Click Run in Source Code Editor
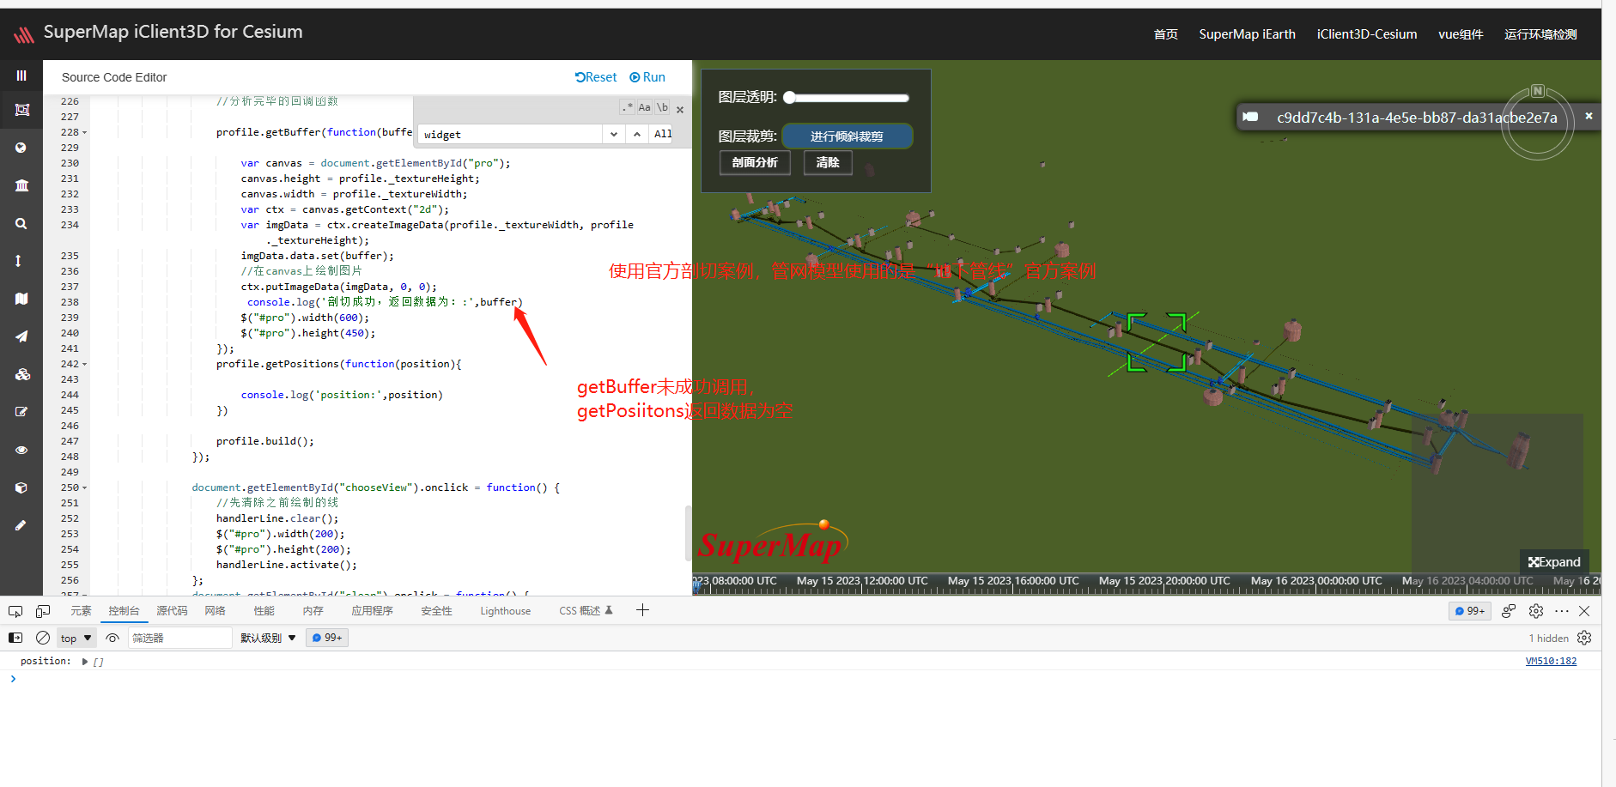The height and width of the screenshot is (787, 1616). tap(647, 77)
